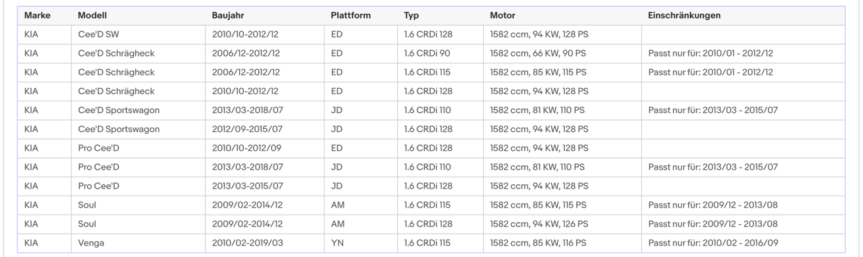Click the Plattform column header
This screenshot has height=257, width=863.
click(x=351, y=16)
